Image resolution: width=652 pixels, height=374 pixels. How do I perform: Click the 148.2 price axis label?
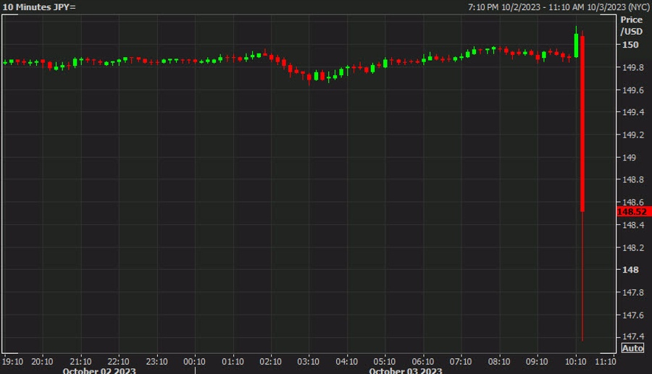pyautogui.click(x=632, y=248)
